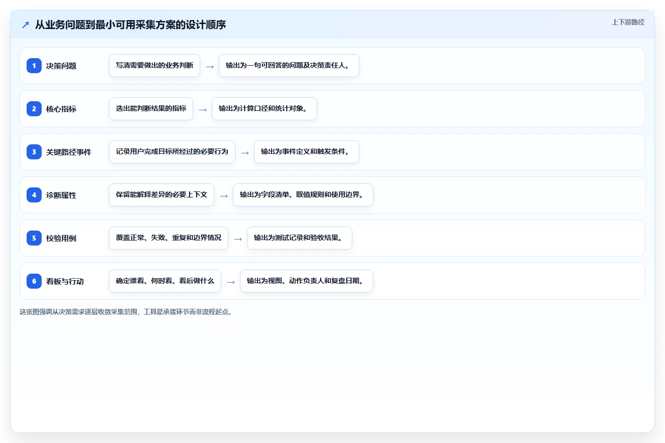665x443 pixels.
Task: Select the 核心指标 step label
Action: pyautogui.click(x=61, y=109)
